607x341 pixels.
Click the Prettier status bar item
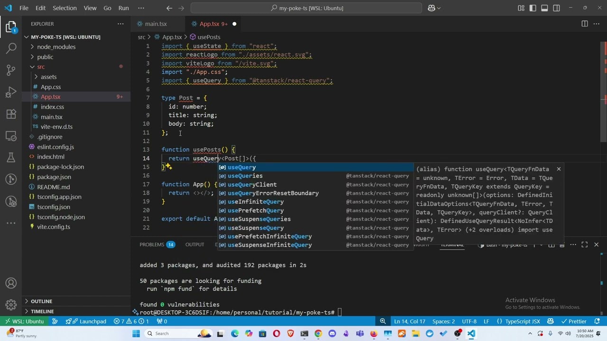coord(574,321)
